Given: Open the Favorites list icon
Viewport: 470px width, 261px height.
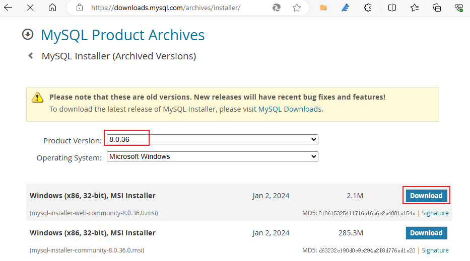Looking at the screenshot, I should click(415, 8).
